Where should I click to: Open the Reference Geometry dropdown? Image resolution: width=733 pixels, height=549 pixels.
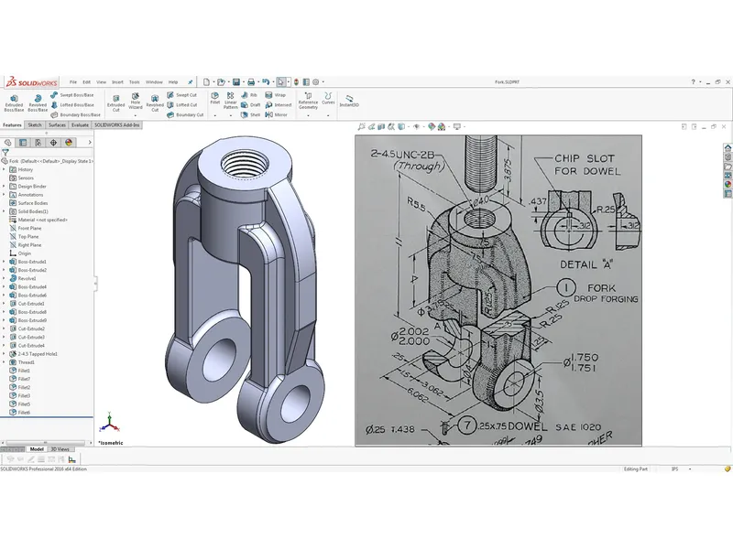308,101
